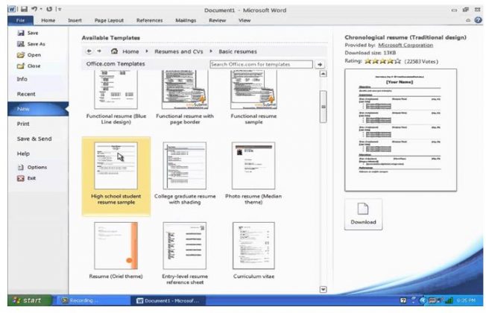Image resolution: width=486 pixels, height=313 pixels.
Task: Go to templates Home via house icon
Action: point(114,51)
